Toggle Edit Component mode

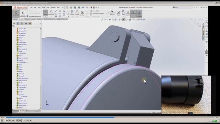16,13
